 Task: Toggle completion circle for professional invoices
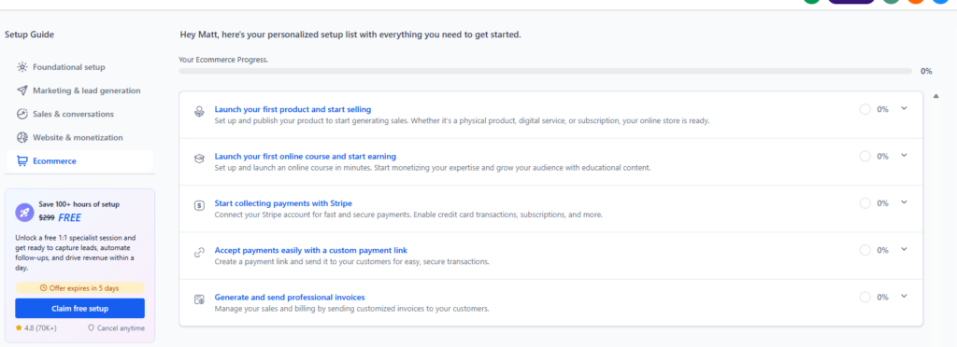(x=864, y=298)
